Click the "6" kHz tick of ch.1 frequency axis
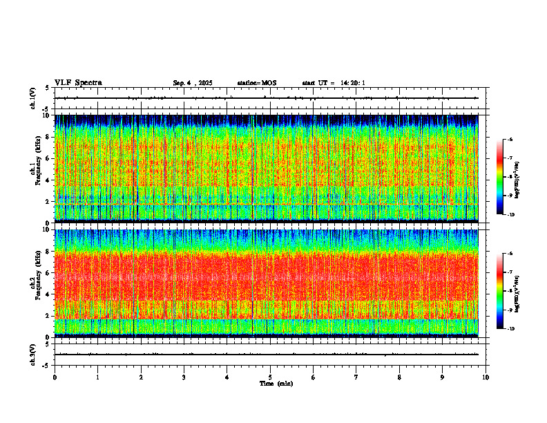This screenshot has width=547, height=423. 48,158
